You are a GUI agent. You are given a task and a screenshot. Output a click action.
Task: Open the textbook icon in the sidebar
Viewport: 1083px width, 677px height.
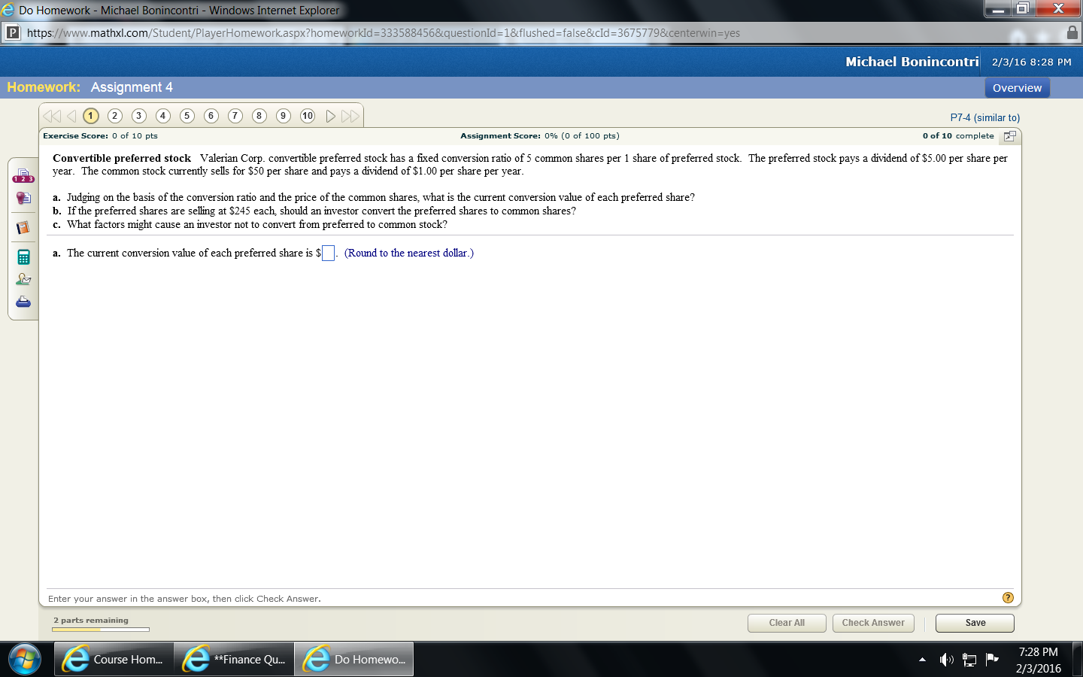tap(23, 226)
